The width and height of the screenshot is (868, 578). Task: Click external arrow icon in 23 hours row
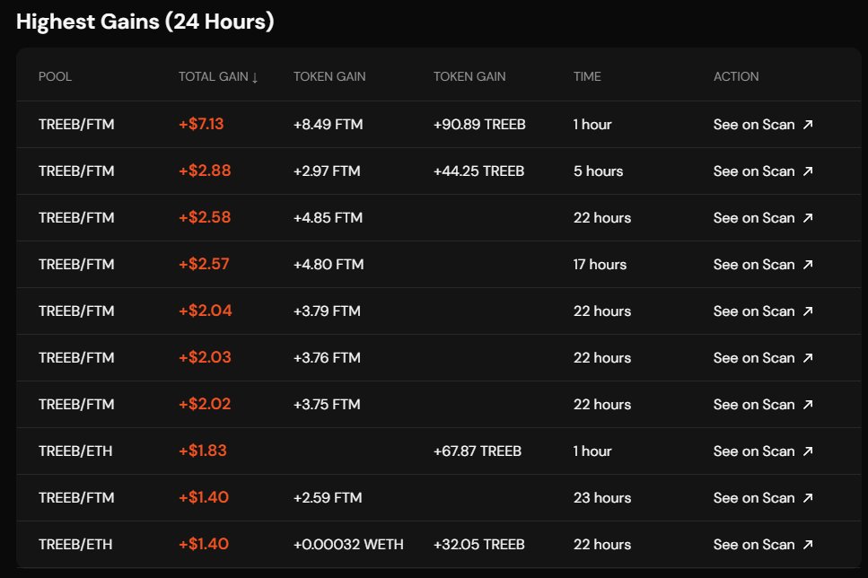[808, 498]
